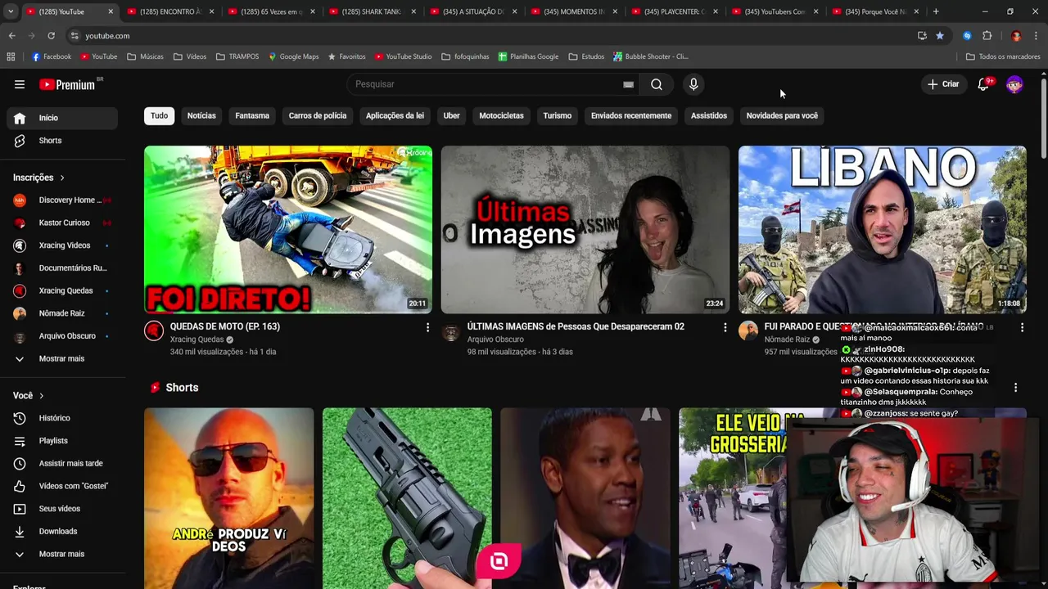Viewport: 1048px width, 589px height.
Task: Open the Criar create menu
Action: [x=943, y=84]
